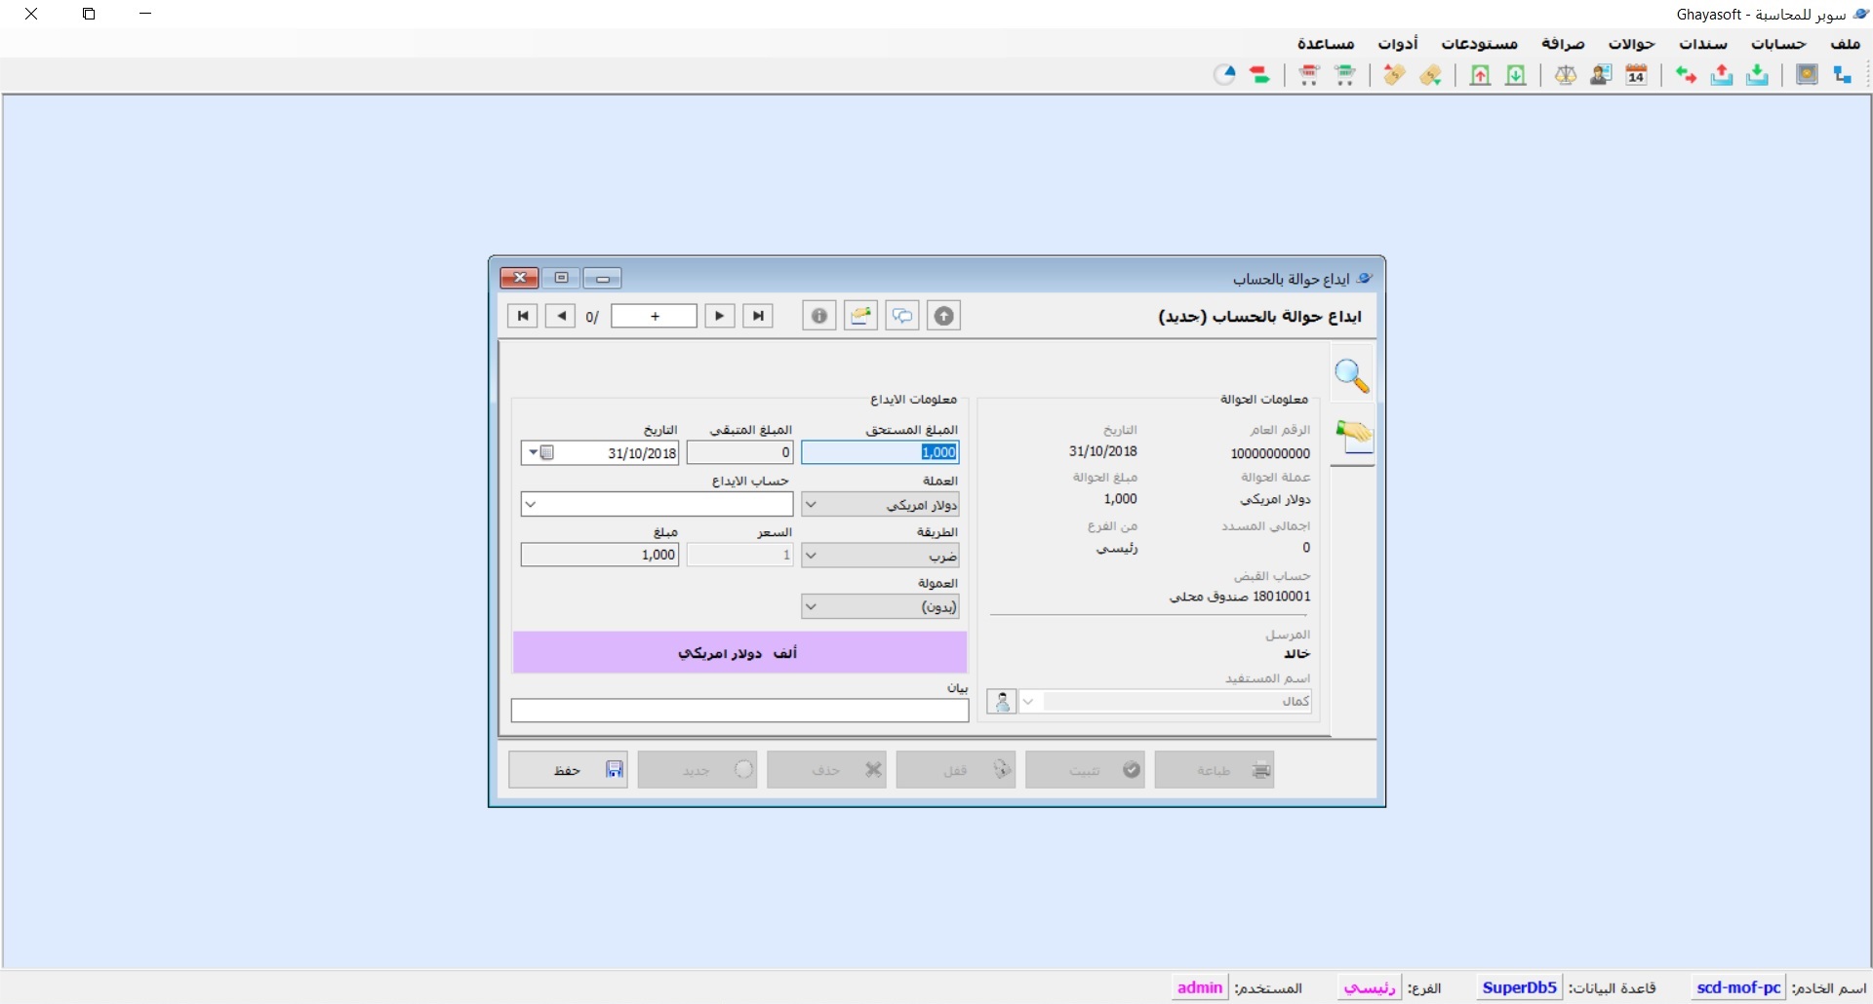Click the record number field showing +
Viewport: 1873px width, 1004px height.
pos(655,316)
